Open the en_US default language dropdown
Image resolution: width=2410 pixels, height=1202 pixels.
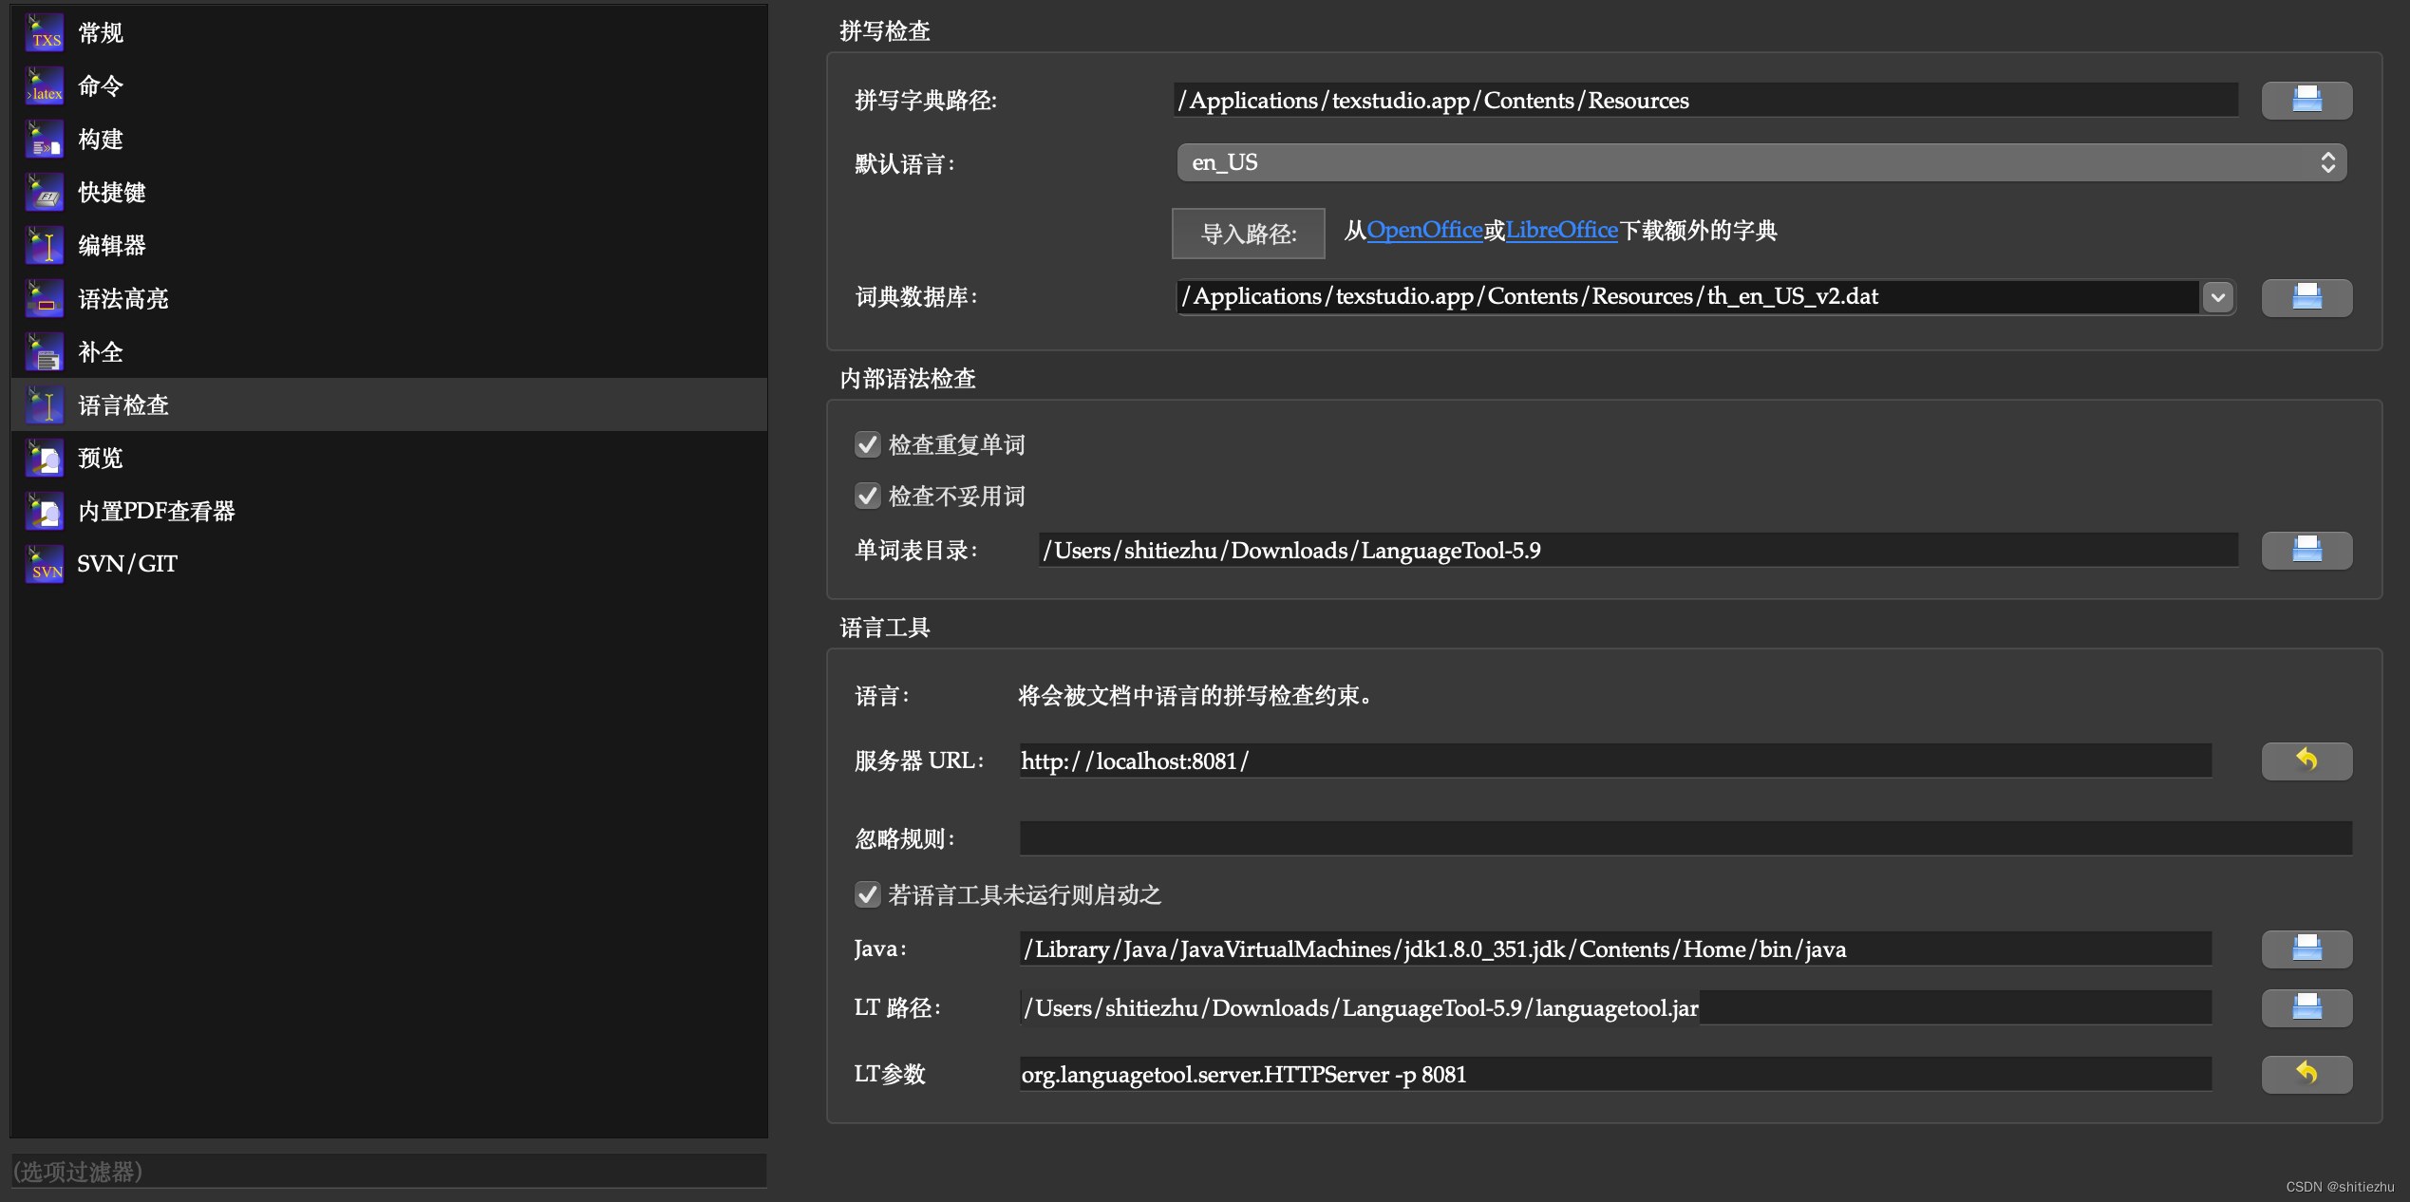point(1760,162)
